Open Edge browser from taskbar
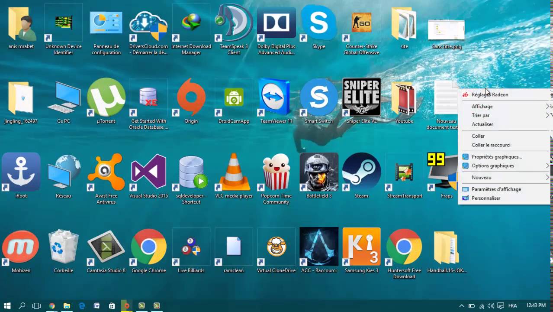This screenshot has height=312, width=553. pos(82,305)
